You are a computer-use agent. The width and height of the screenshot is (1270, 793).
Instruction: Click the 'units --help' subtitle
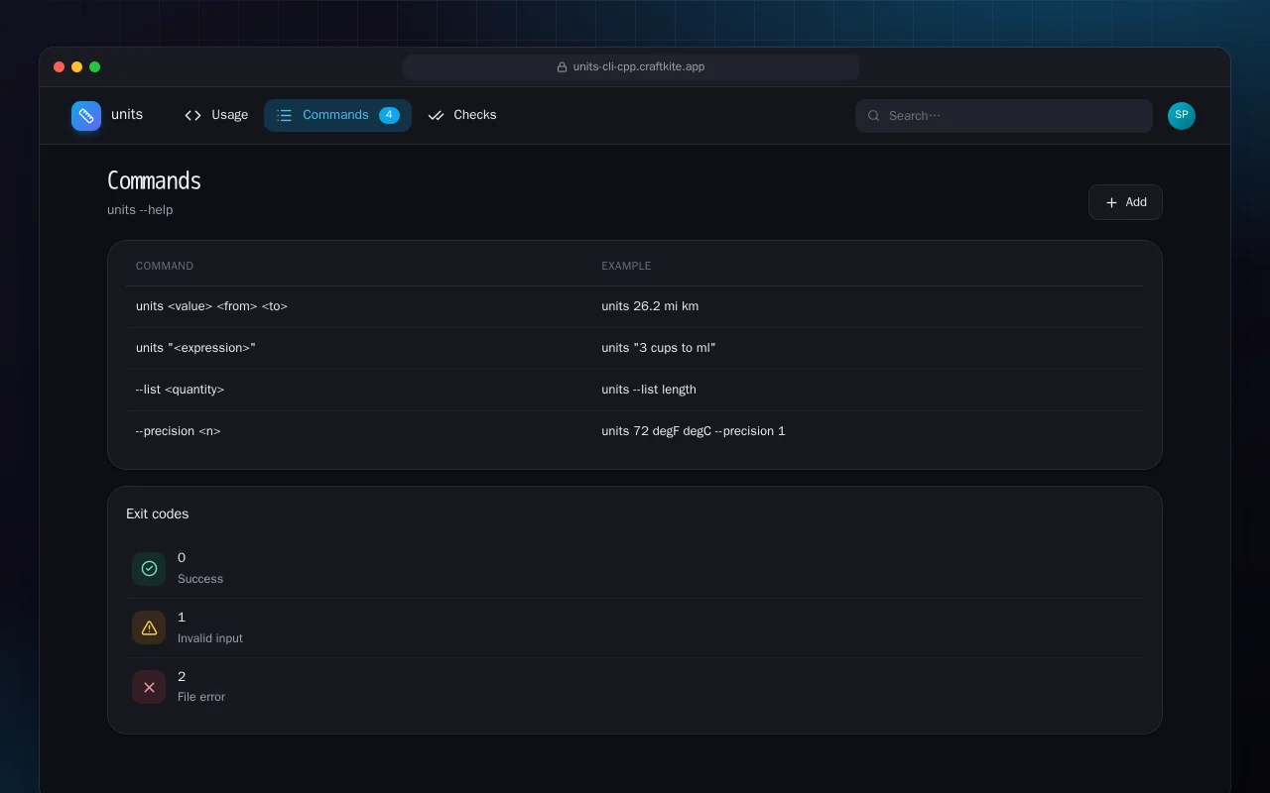click(140, 210)
